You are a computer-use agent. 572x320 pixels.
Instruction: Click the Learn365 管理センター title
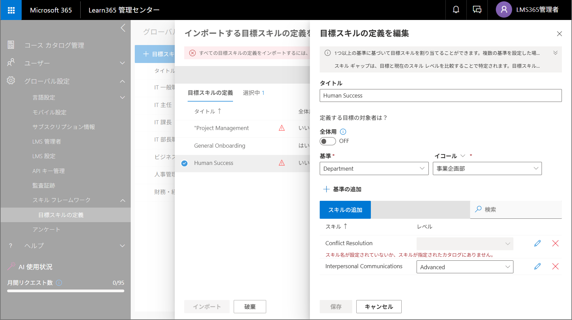pos(124,10)
